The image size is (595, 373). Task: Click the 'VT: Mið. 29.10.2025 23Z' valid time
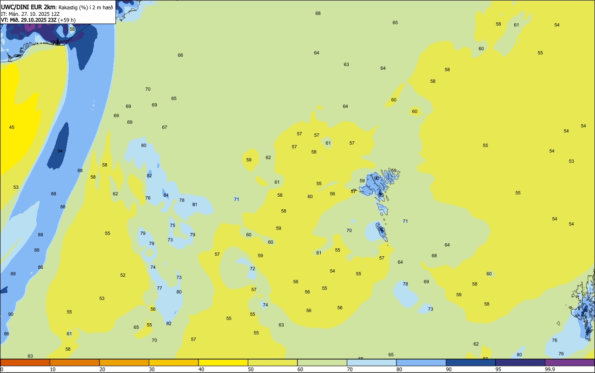[28, 20]
